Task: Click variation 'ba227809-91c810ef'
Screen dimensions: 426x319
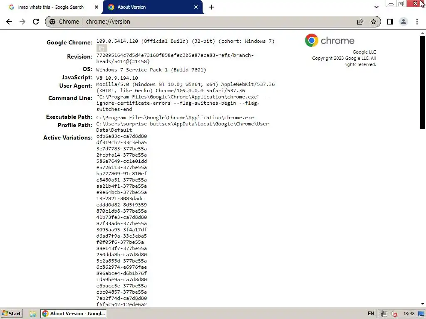Action: coord(121,174)
